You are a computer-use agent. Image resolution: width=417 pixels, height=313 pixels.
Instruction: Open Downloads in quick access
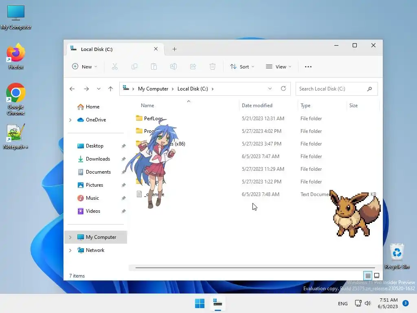(x=98, y=159)
